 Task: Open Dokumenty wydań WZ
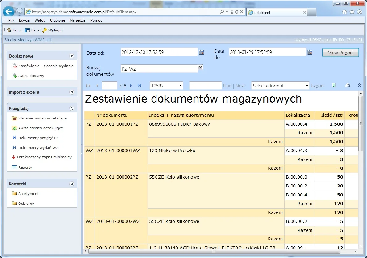pos(35,147)
